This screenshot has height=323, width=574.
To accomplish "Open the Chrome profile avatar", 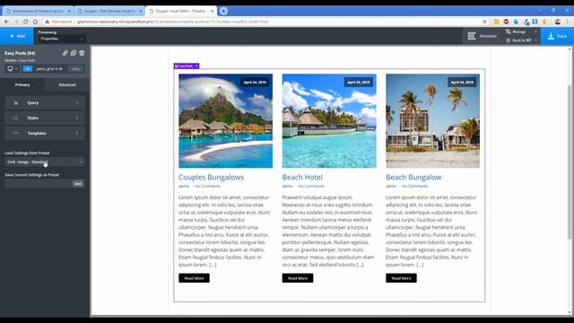I will click(x=558, y=22).
